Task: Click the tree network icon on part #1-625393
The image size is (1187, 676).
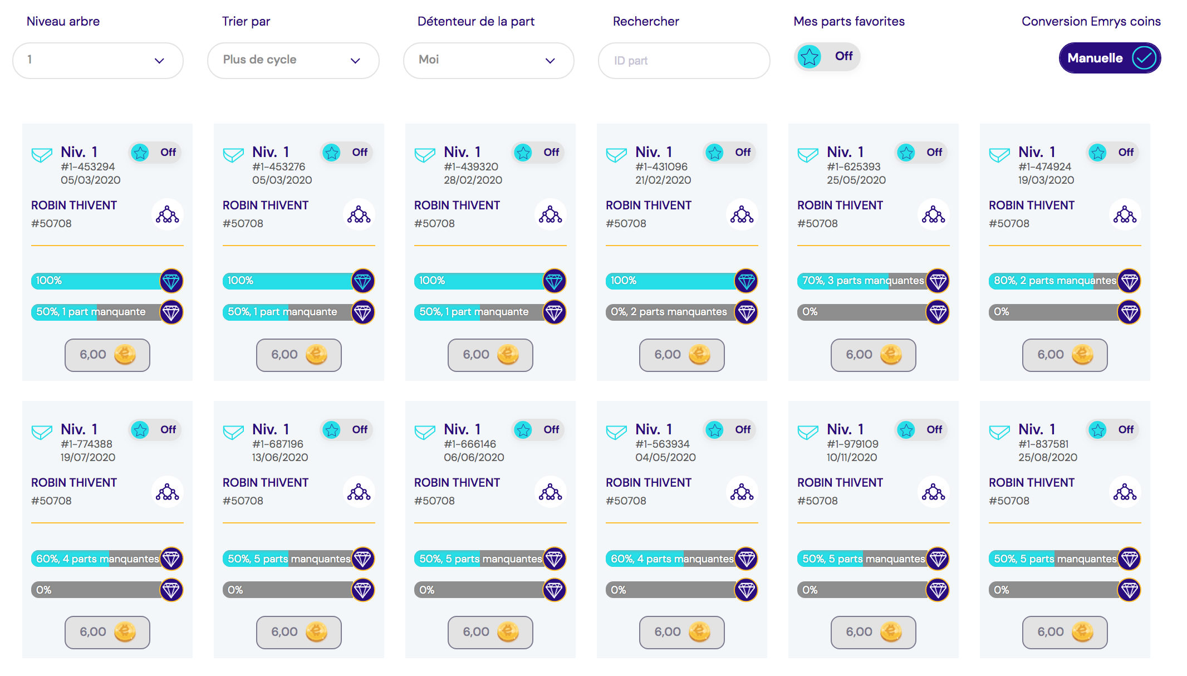Action: tap(934, 214)
